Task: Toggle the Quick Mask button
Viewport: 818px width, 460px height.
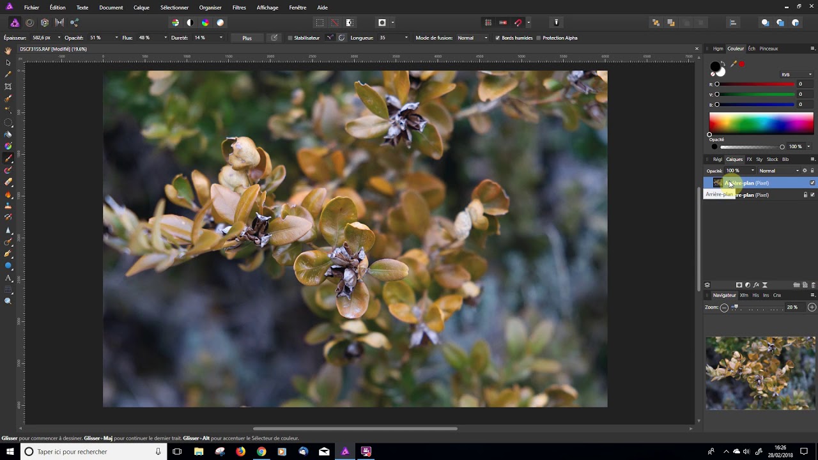Action: [x=382, y=22]
